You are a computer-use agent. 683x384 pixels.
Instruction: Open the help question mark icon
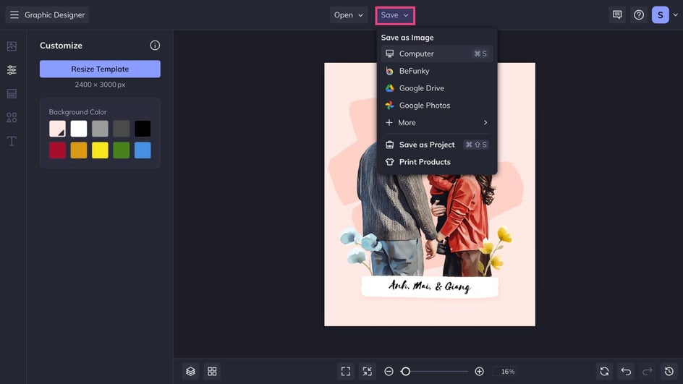pos(639,14)
